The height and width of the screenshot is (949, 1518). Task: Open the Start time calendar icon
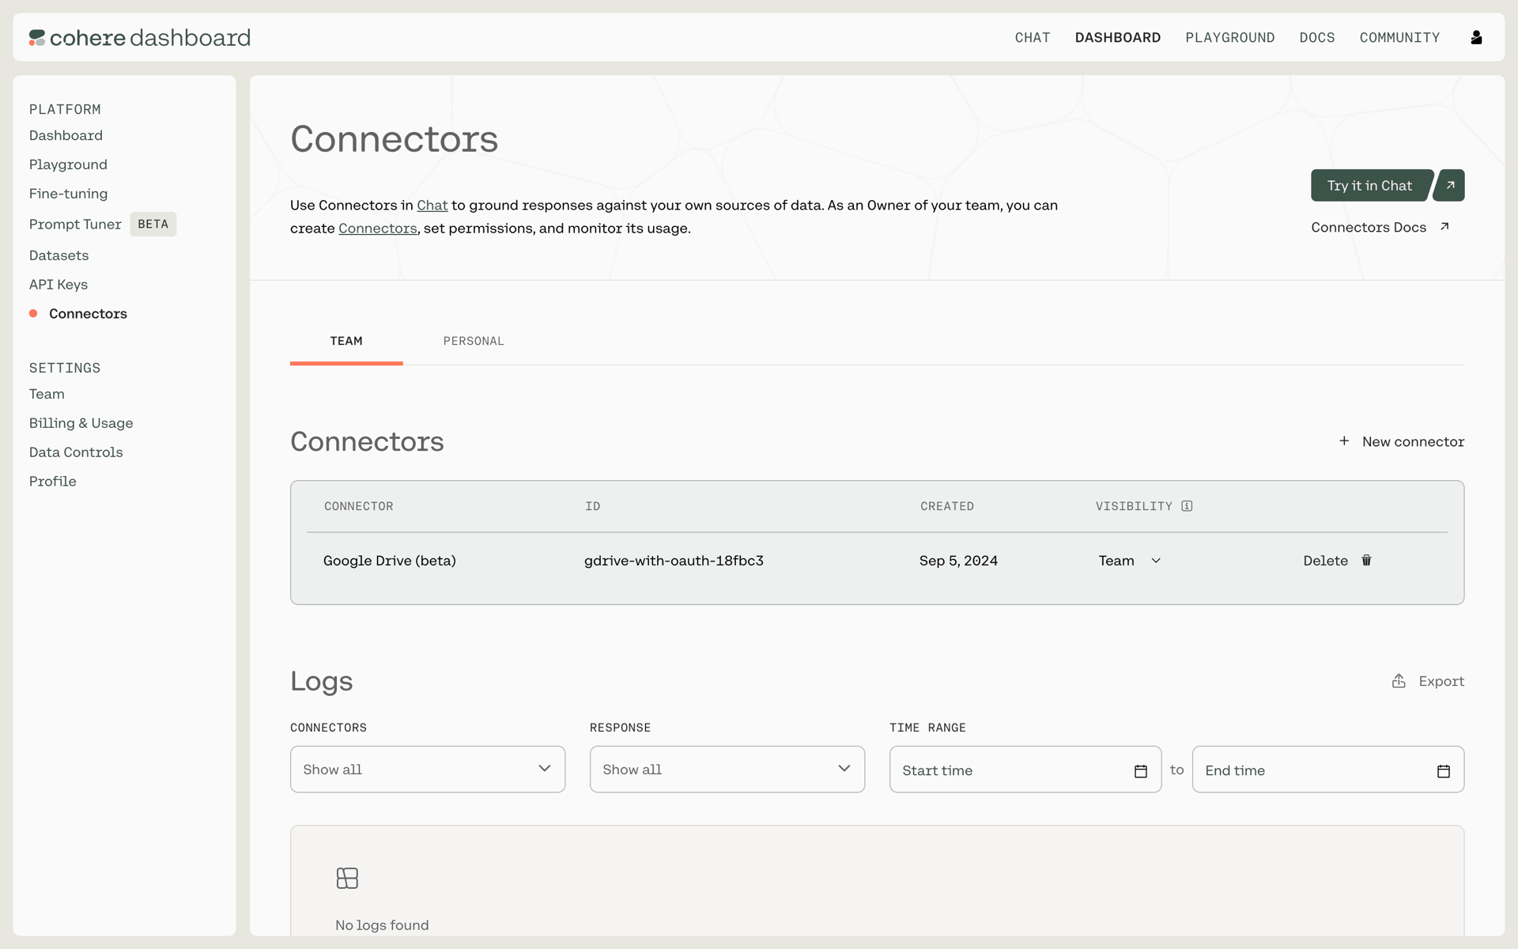pos(1140,771)
